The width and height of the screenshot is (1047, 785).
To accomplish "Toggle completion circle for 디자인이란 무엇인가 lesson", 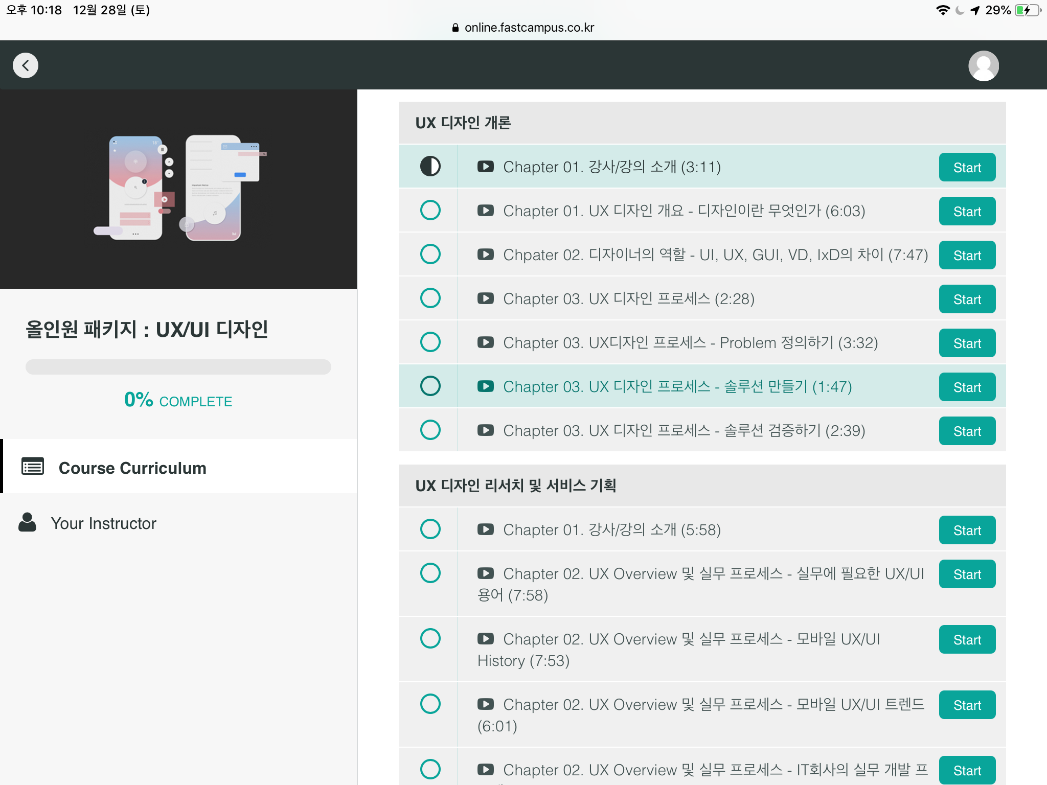I will point(430,211).
